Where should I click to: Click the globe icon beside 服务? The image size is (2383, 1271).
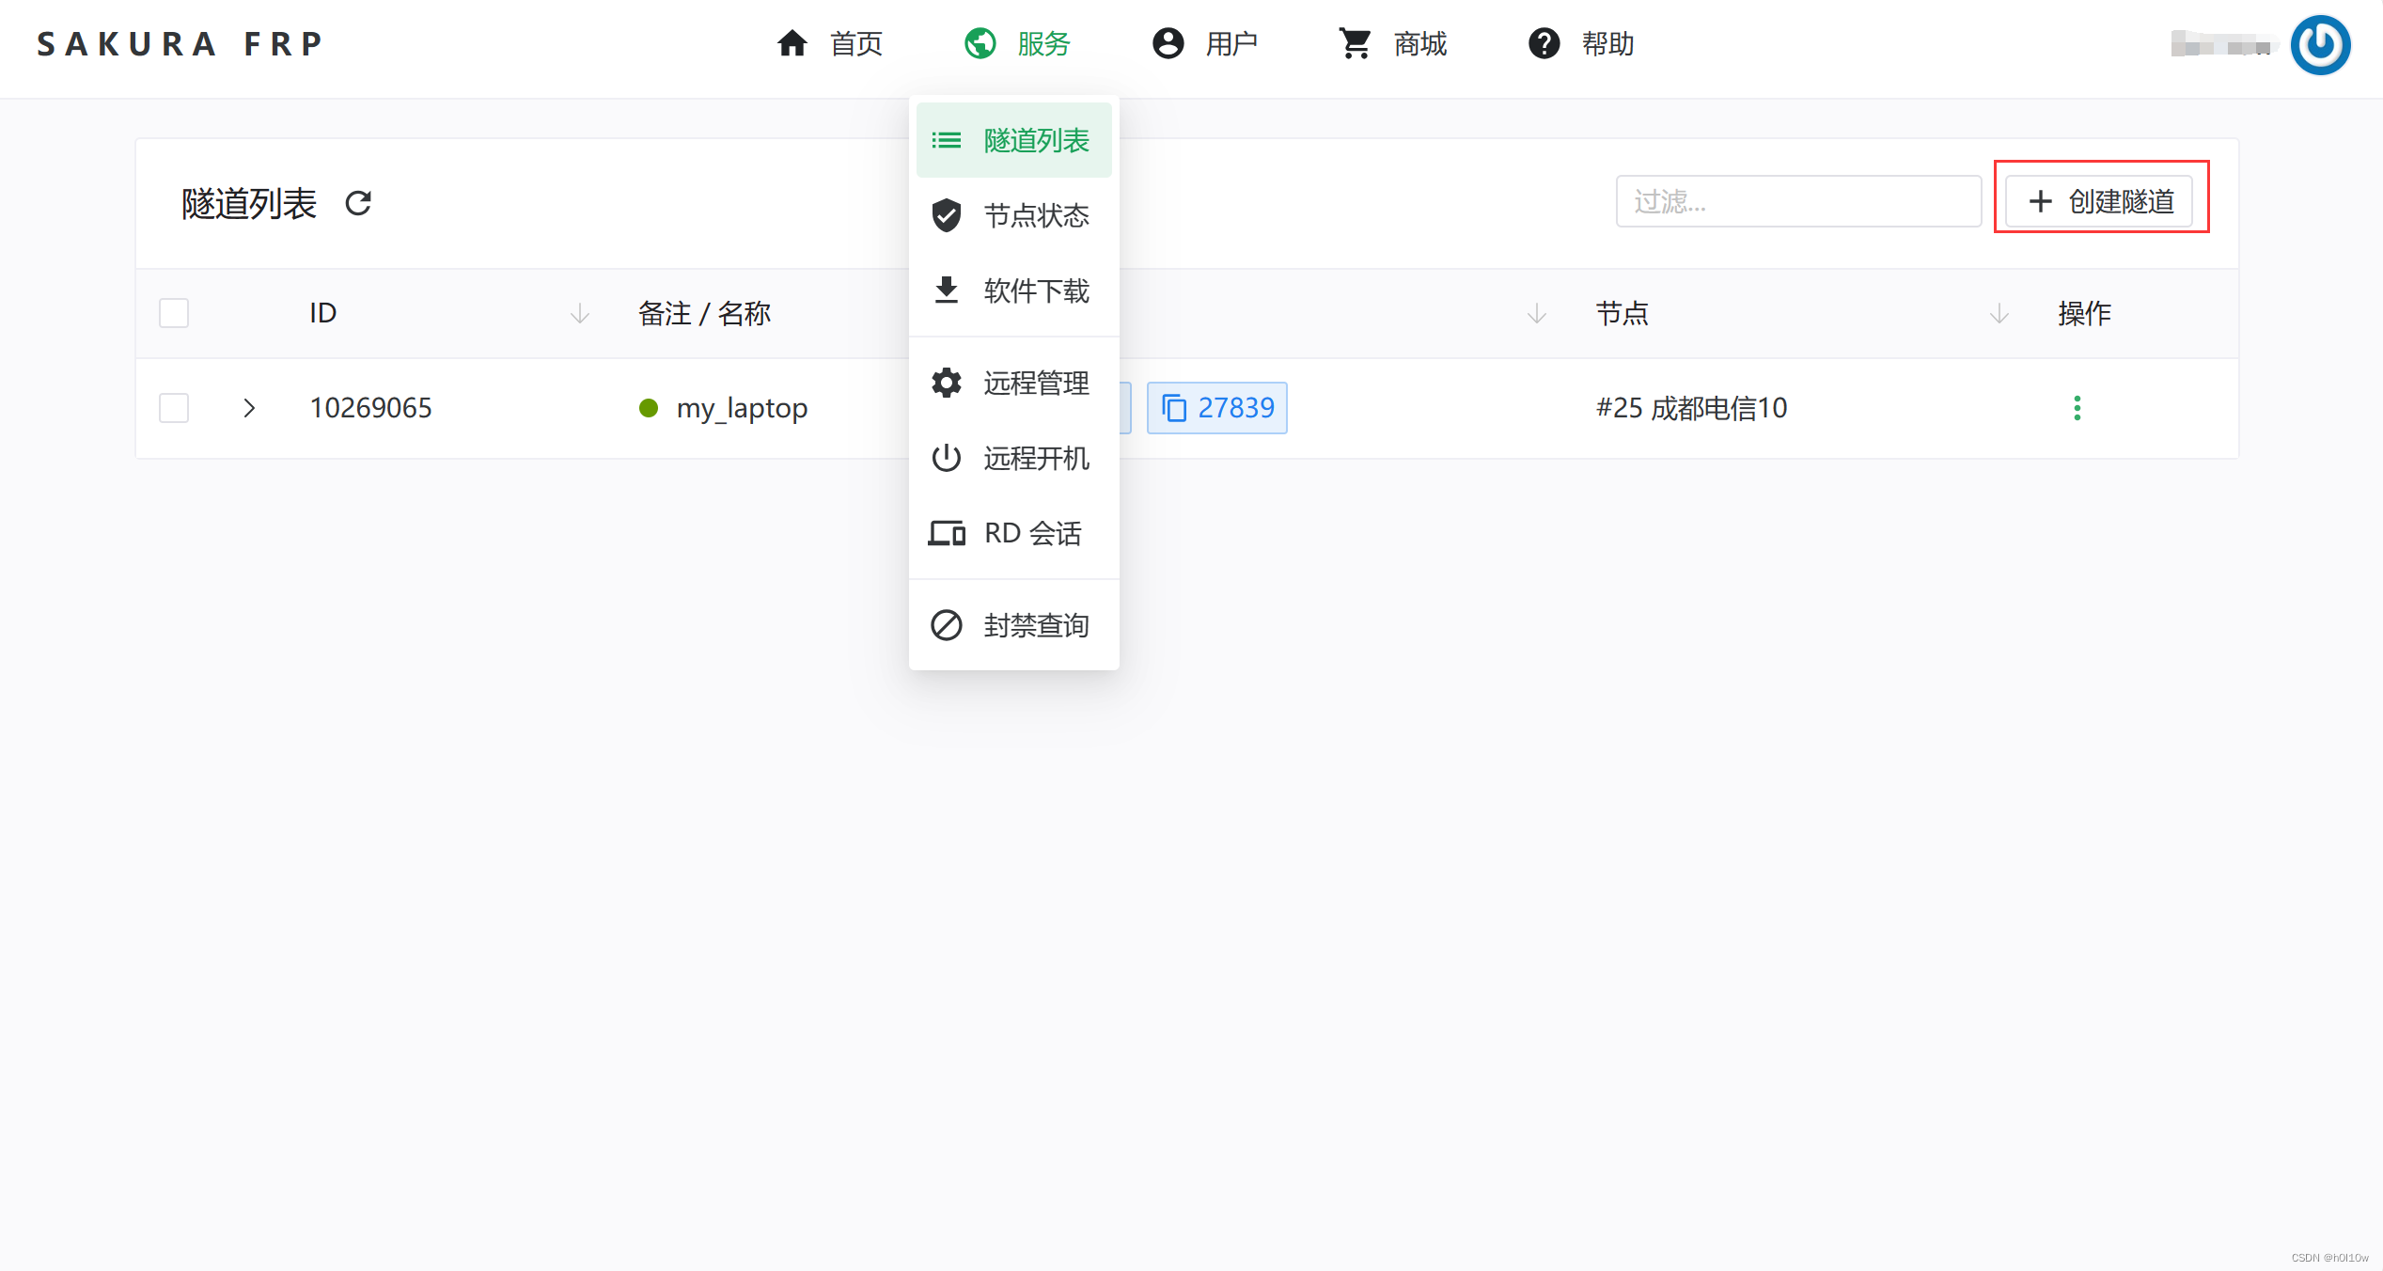point(980,43)
